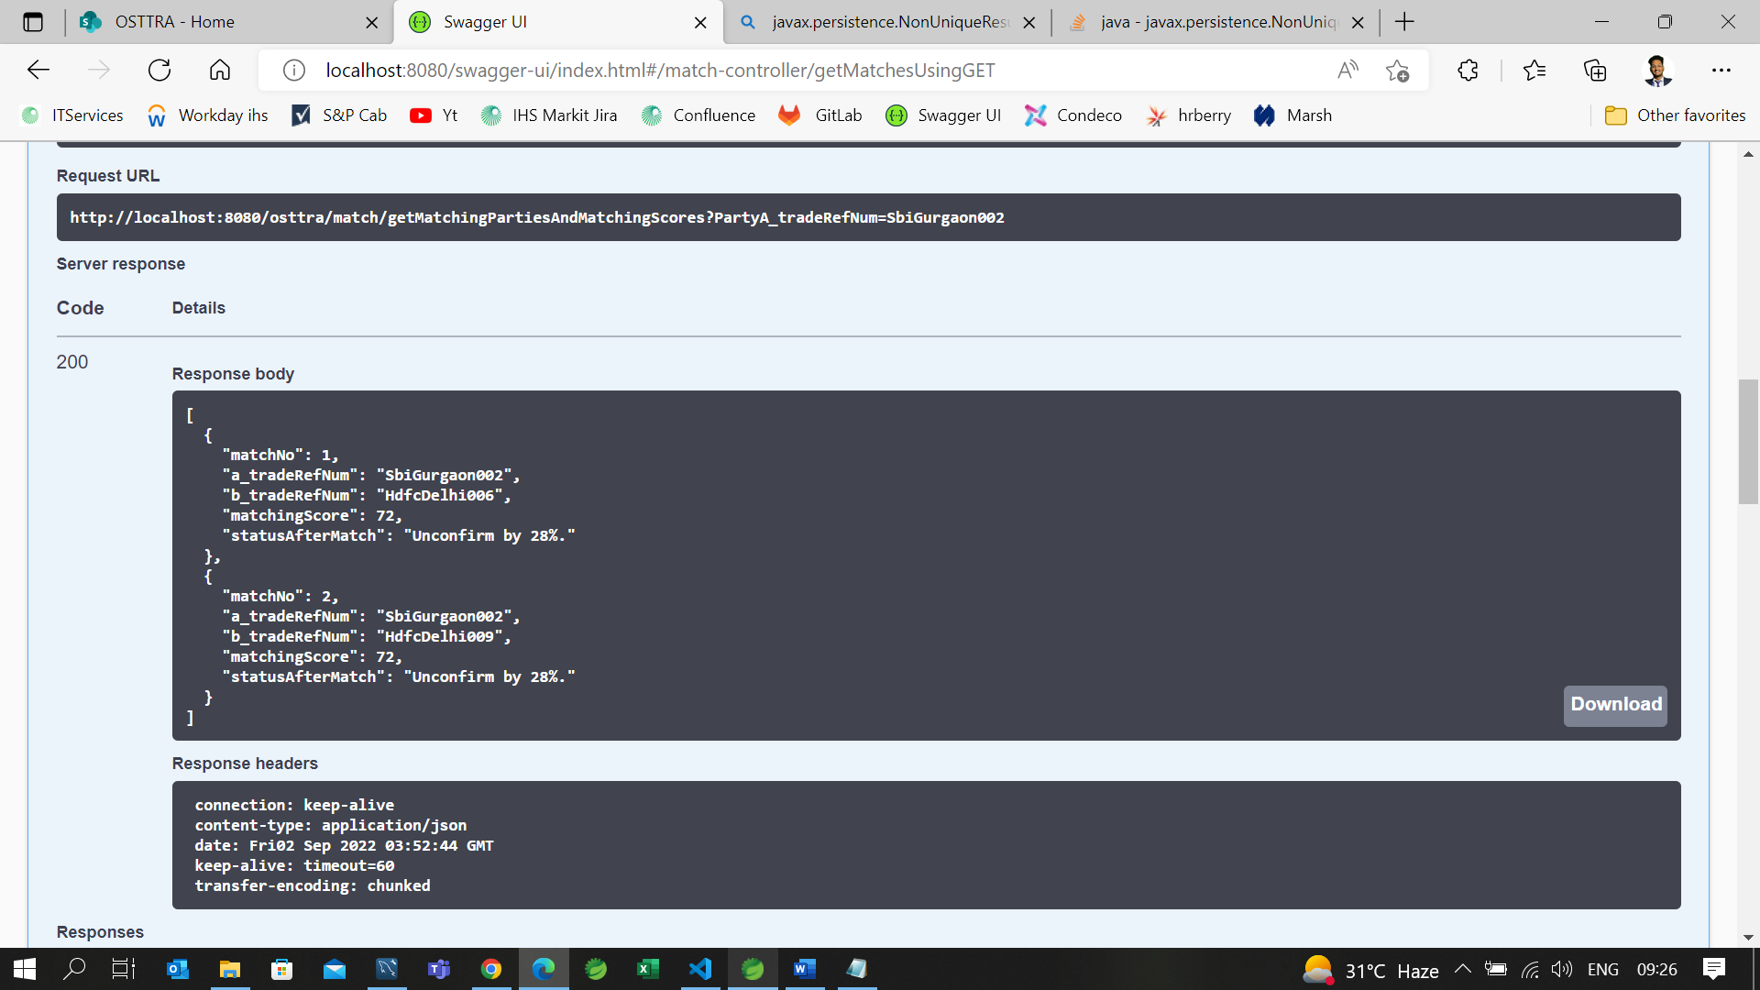Open the Condeco bookmark
This screenshot has height=990, width=1760.
[1073, 115]
